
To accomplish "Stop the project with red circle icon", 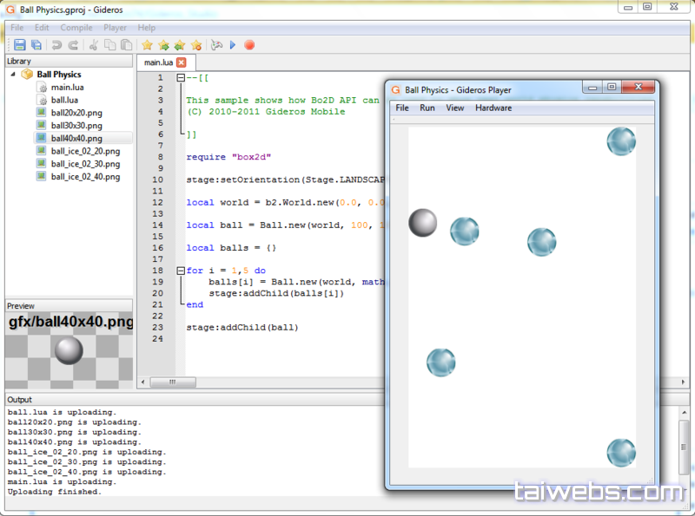I will (x=249, y=45).
